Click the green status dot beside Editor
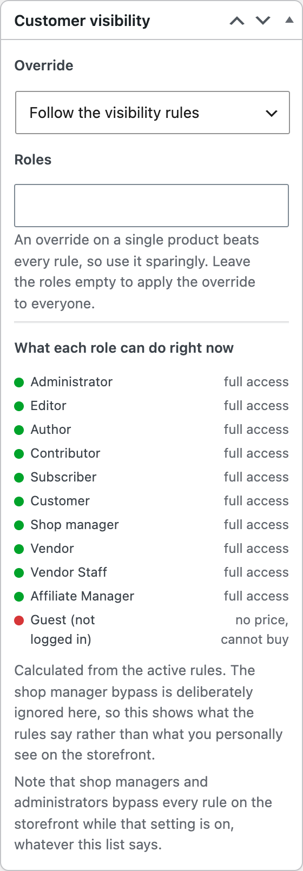Image resolution: width=303 pixels, height=871 pixels. (19, 406)
